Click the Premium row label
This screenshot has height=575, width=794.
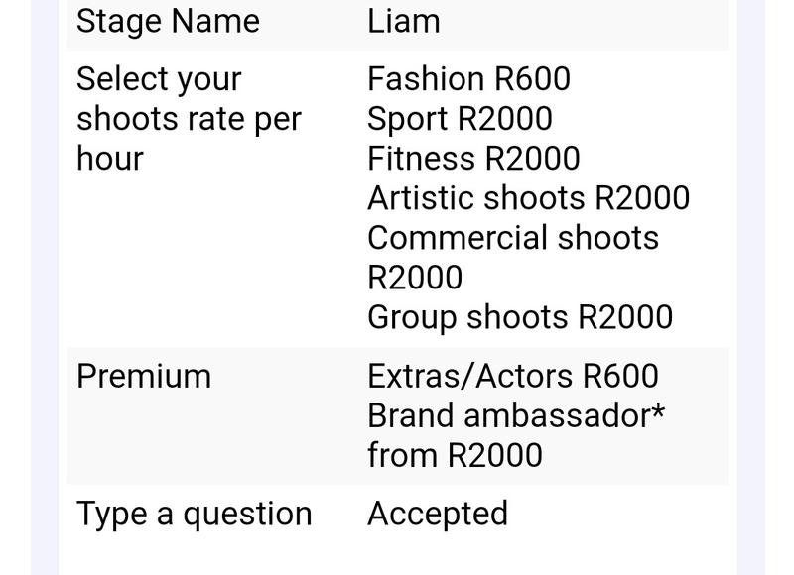tap(144, 377)
